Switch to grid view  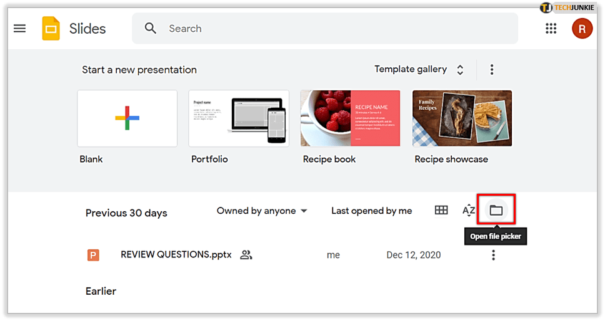[x=441, y=211]
